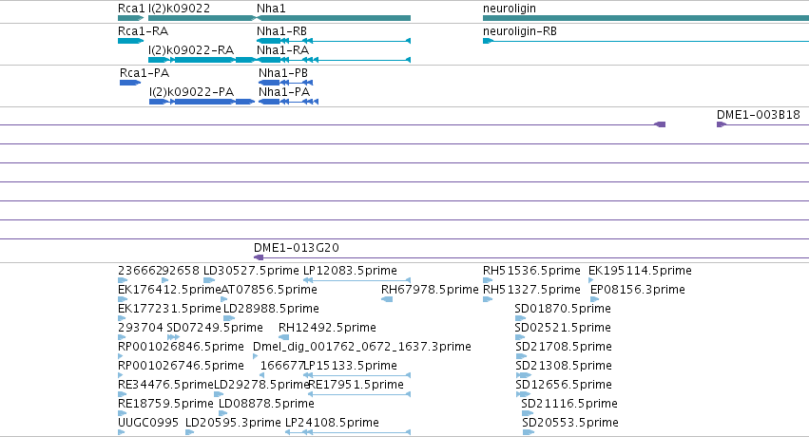Select the UUGC0995 EST feature
This screenshot has height=437, width=809.
[122, 432]
